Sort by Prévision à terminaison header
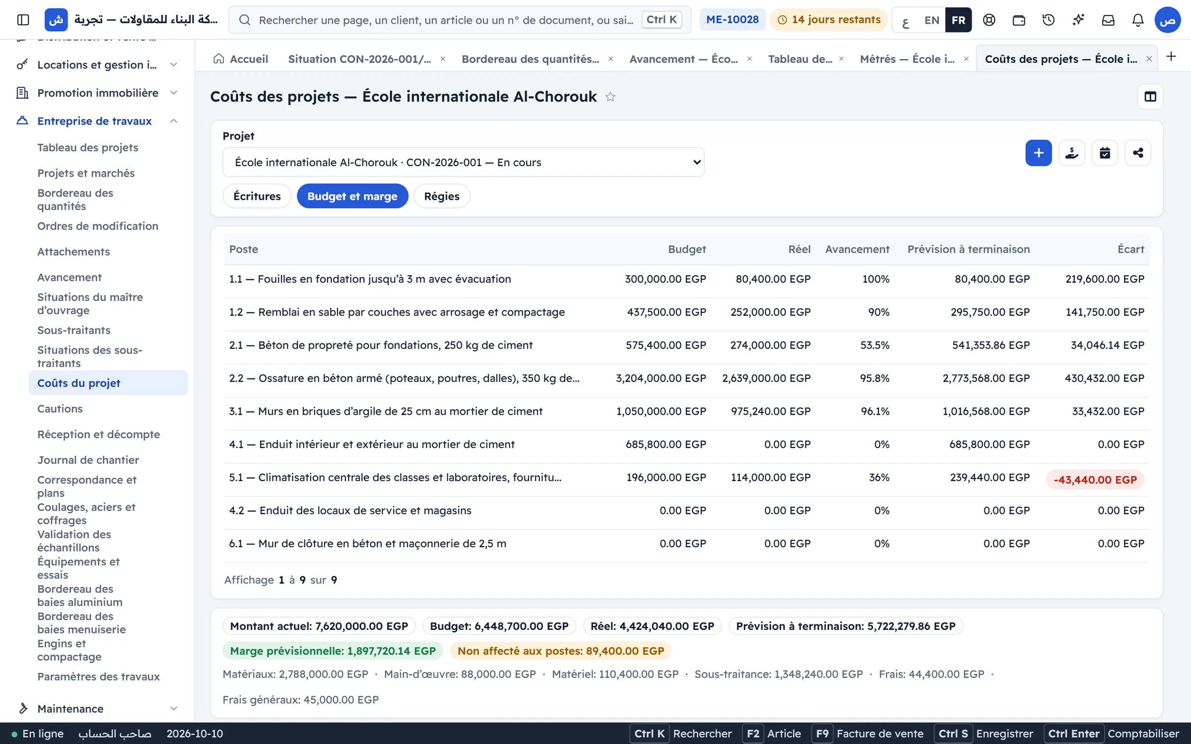Screen dimensions: 1191x744 point(968,249)
